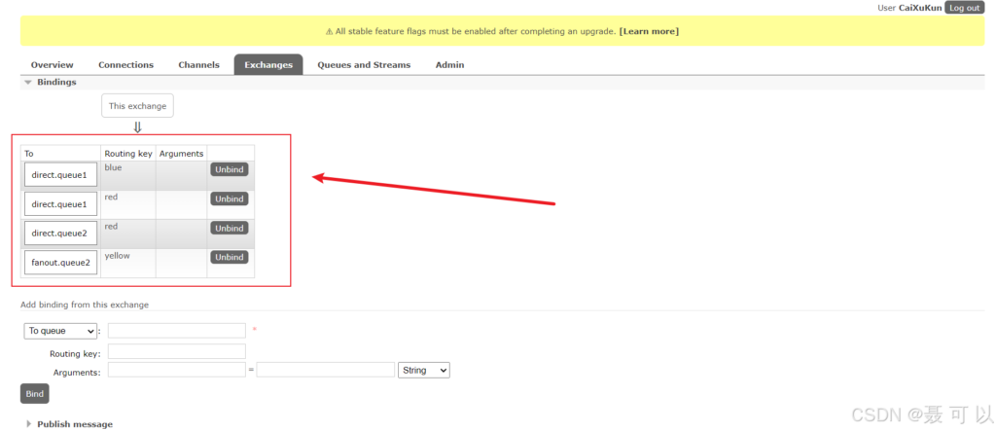This screenshot has height=432, width=996.
Task: Open the Admin tab
Action: pos(449,65)
